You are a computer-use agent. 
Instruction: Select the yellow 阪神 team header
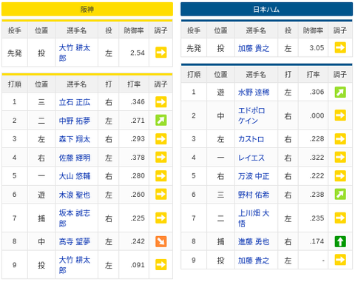(x=87, y=10)
